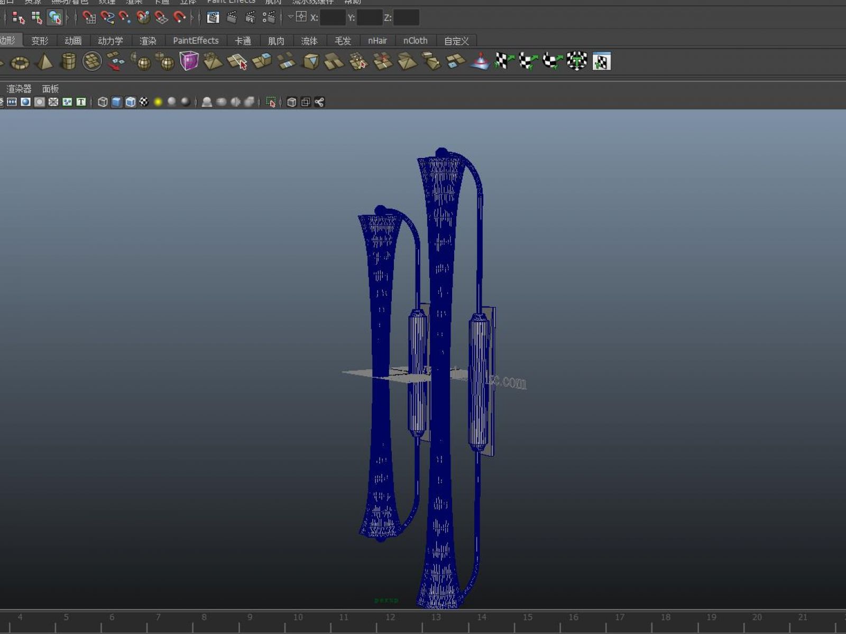Start IPR render clapperboard icon

[250, 18]
